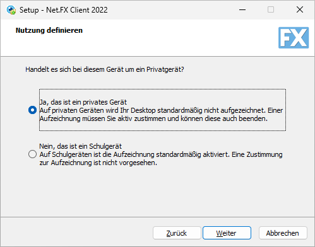Cancel setup with the Abbrechen button
The width and height of the screenshot is (315, 247).
pyautogui.click(x=283, y=233)
